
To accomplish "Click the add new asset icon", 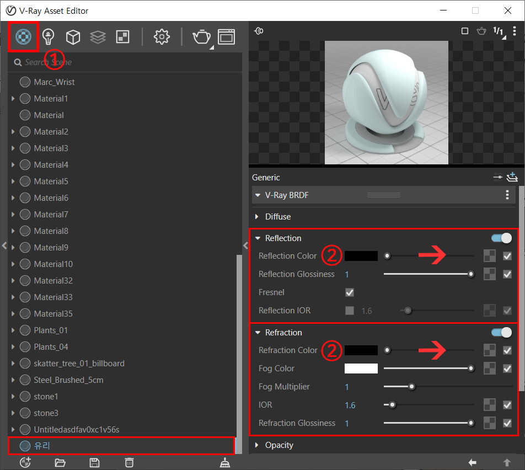I will (x=25, y=463).
